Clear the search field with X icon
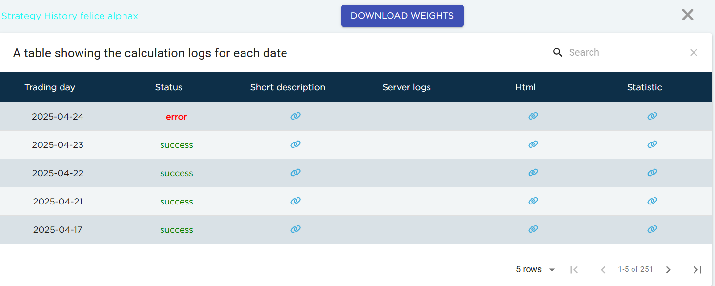 [694, 53]
